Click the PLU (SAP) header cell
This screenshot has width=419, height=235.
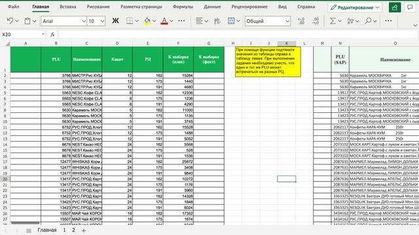pyautogui.click(x=340, y=59)
